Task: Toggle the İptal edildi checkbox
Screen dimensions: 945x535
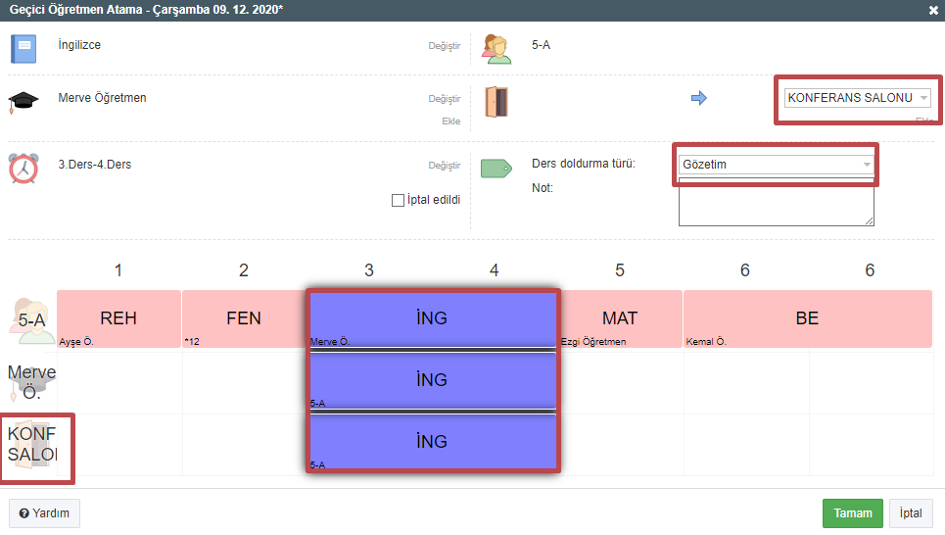Action: tap(398, 200)
